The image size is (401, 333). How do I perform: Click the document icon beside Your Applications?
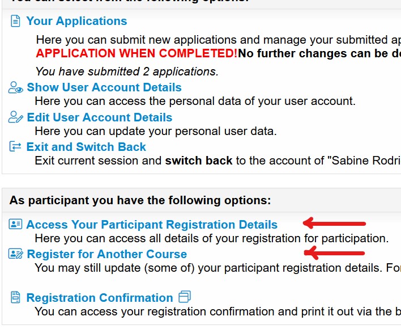coord(15,21)
